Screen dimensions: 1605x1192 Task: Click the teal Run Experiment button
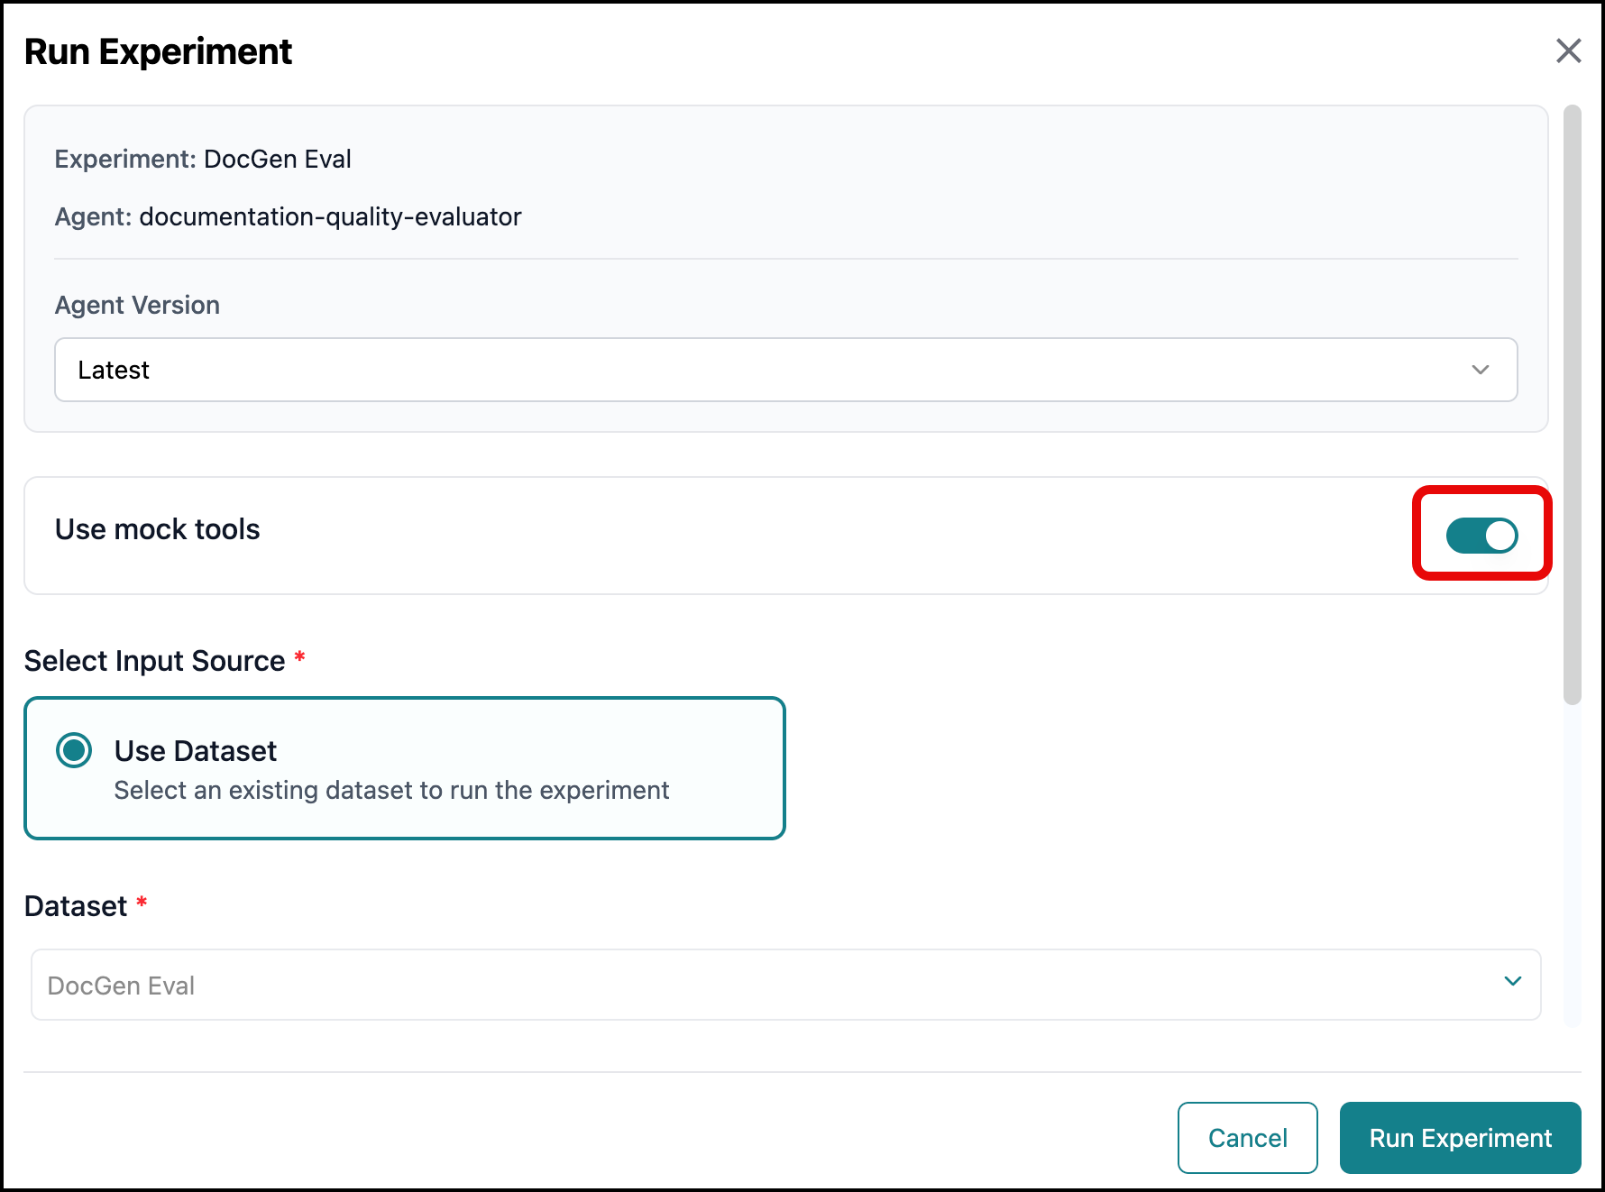(1460, 1138)
